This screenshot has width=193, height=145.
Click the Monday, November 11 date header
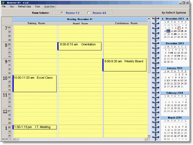click(x=80, y=19)
